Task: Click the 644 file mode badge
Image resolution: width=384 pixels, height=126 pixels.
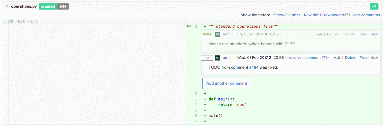Action: coord(63,6)
